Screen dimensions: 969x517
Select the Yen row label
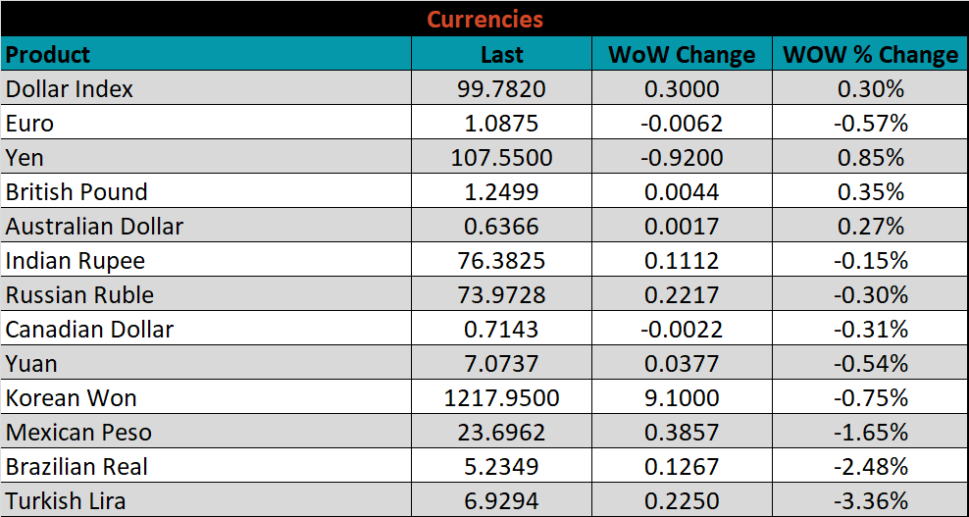(x=25, y=158)
